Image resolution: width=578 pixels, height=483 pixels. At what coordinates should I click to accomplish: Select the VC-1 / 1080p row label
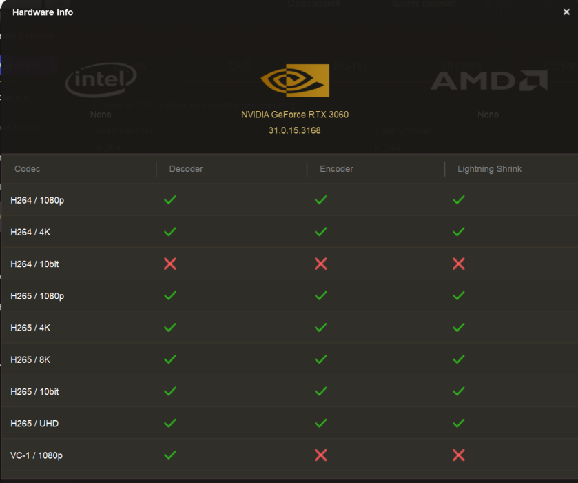tap(37, 455)
